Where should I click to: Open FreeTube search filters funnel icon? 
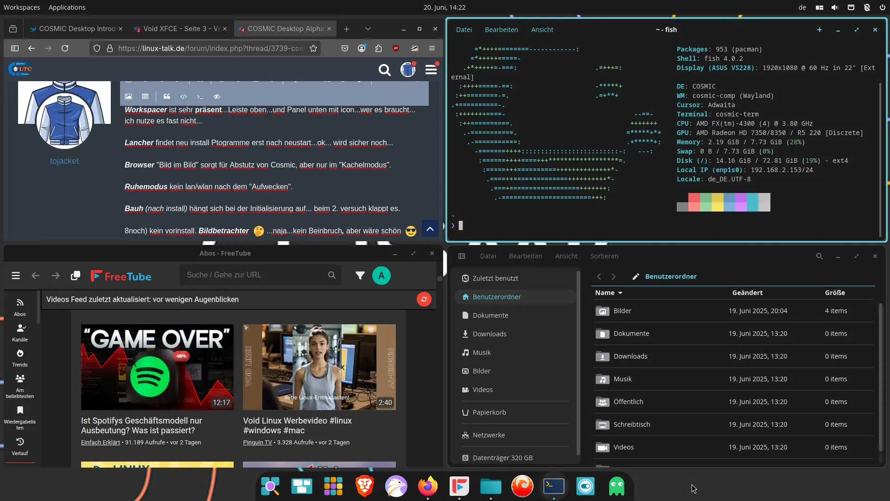click(x=360, y=276)
